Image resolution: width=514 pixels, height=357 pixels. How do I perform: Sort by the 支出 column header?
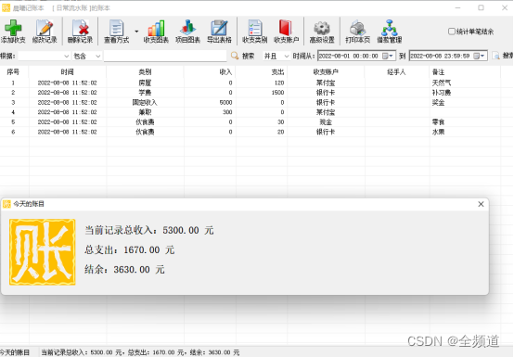[x=262, y=72]
